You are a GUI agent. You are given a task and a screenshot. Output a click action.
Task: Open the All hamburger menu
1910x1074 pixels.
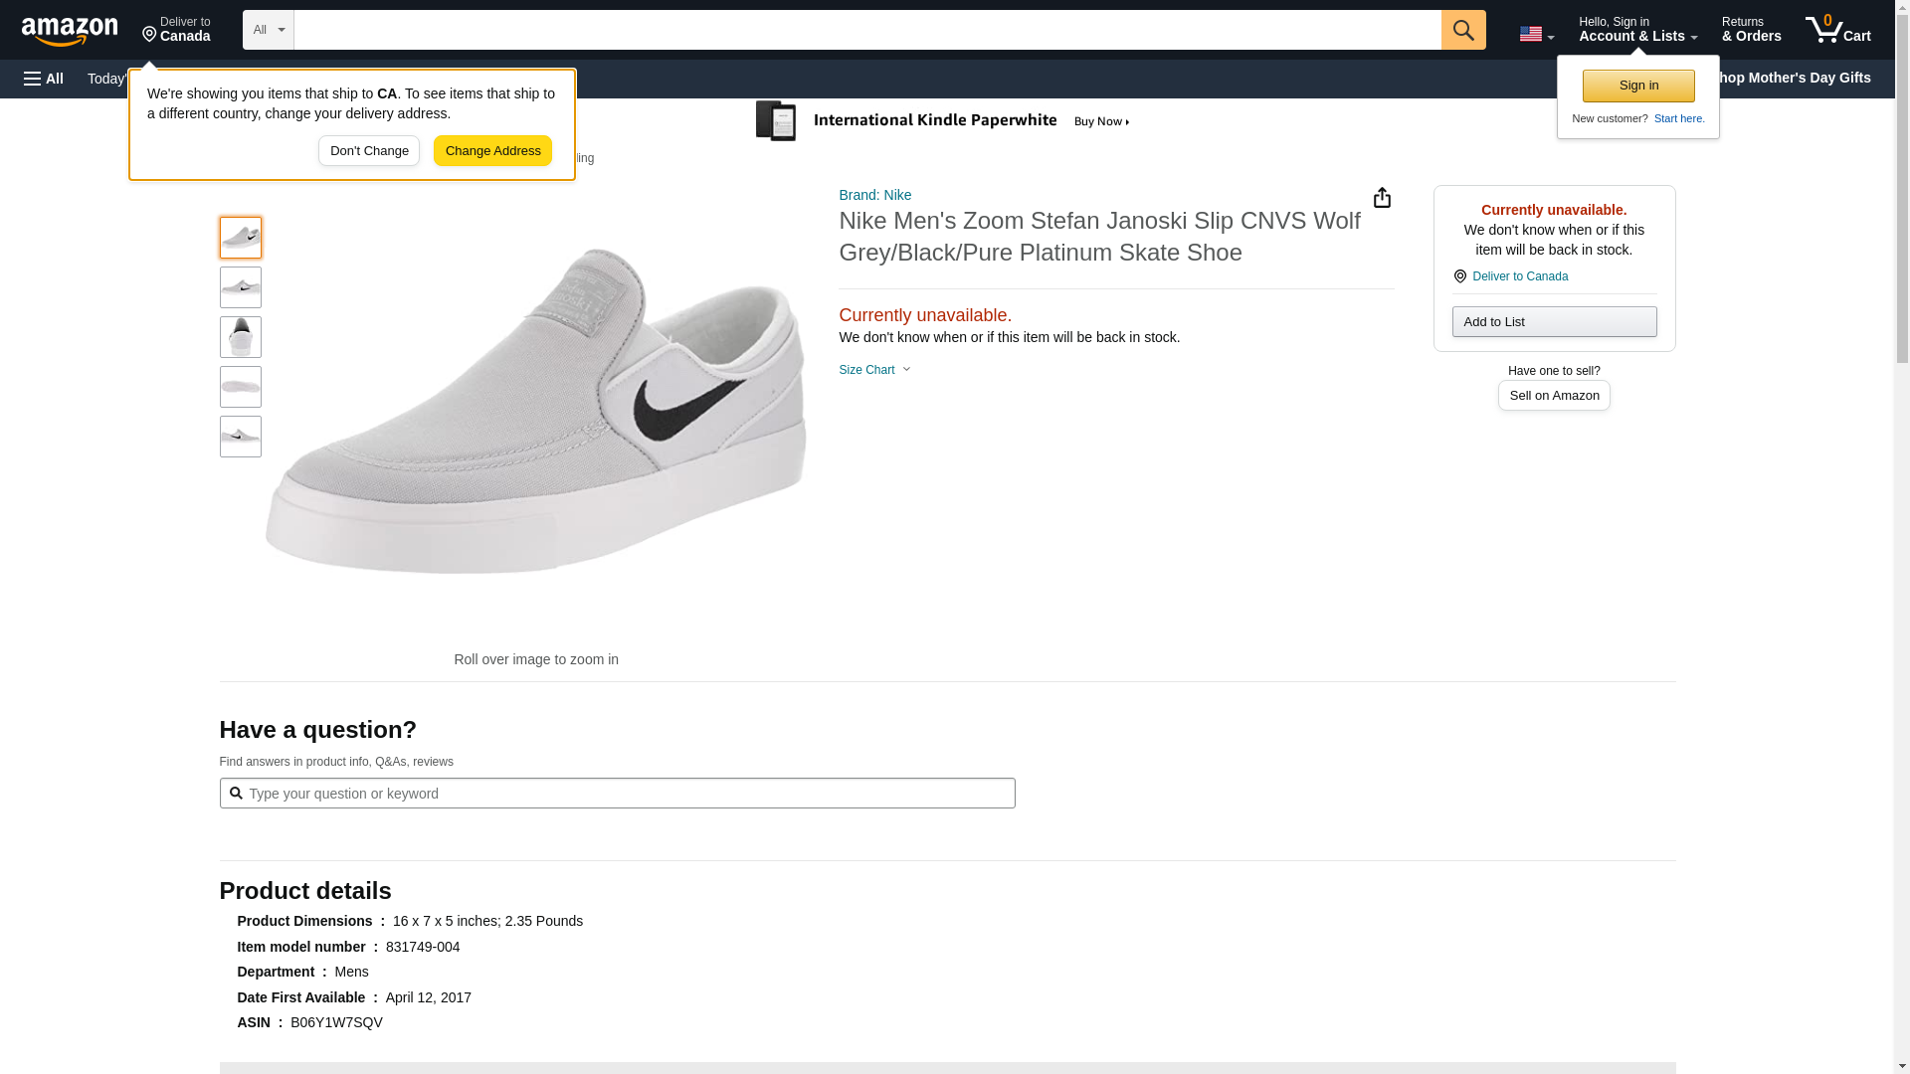point(44,79)
